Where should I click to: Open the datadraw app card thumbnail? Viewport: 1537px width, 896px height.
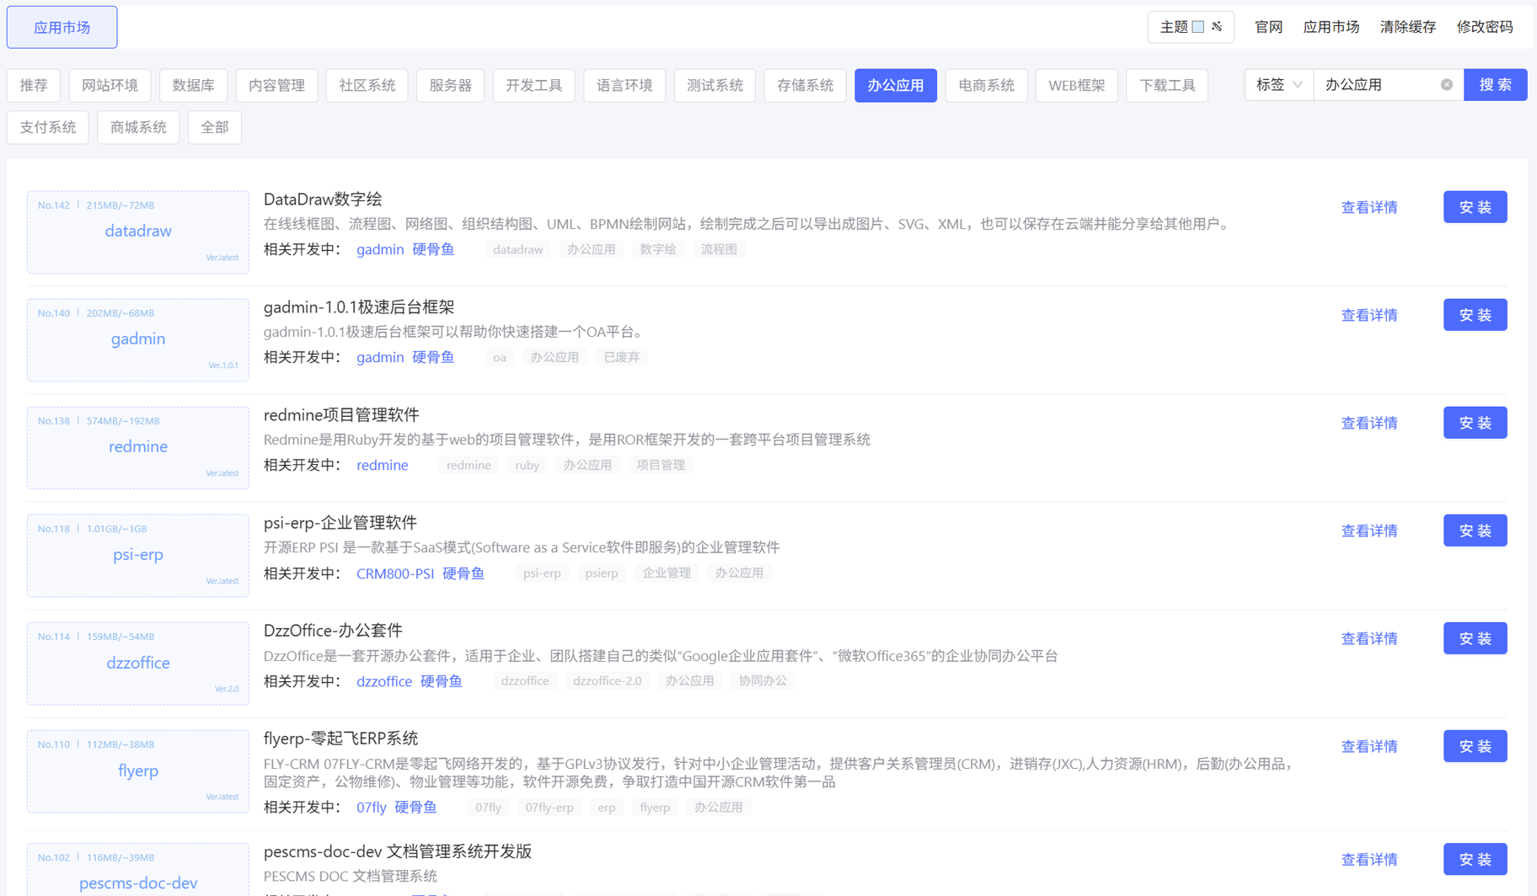pos(138,232)
